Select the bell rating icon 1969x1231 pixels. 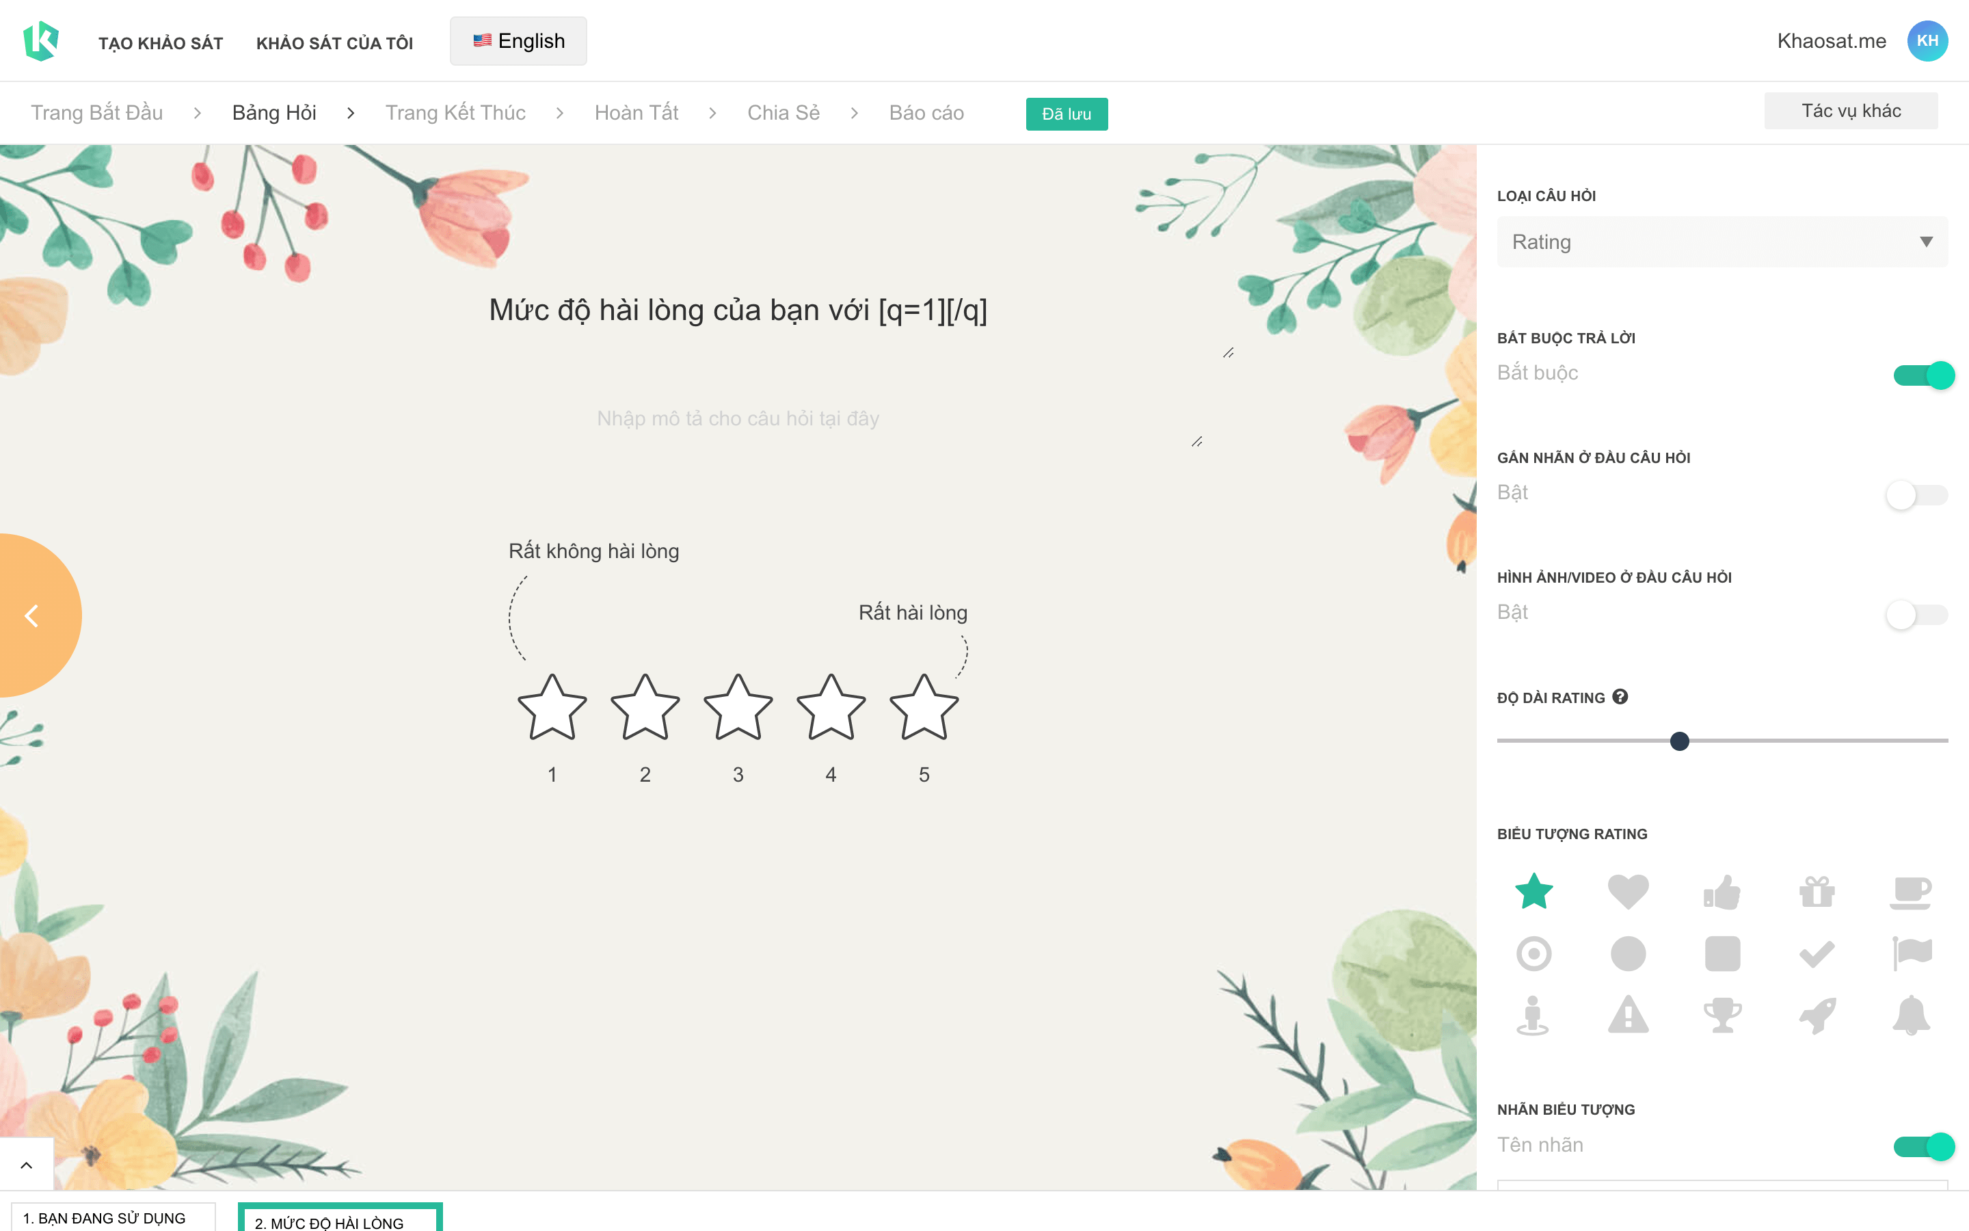tap(1912, 1016)
